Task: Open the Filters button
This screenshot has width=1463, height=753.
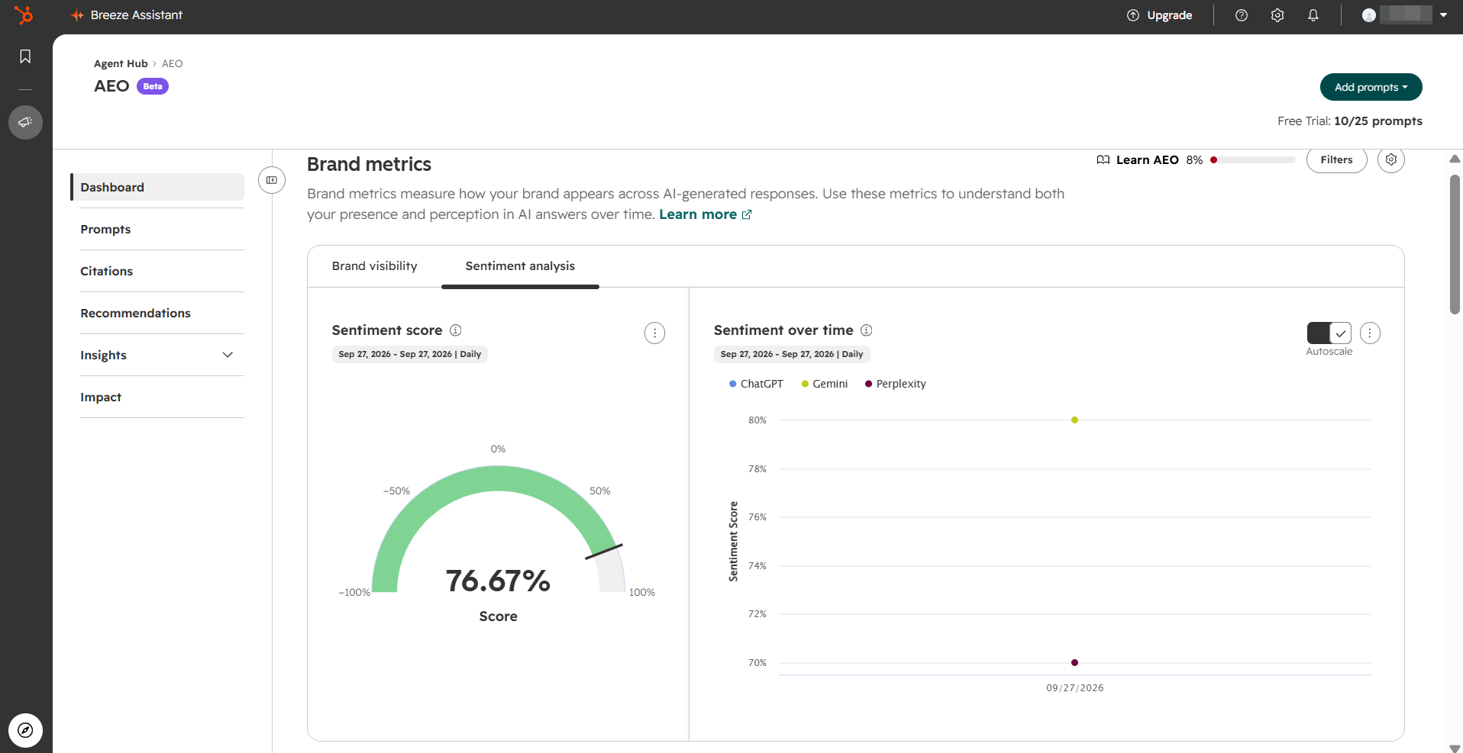Action: click(1336, 159)
